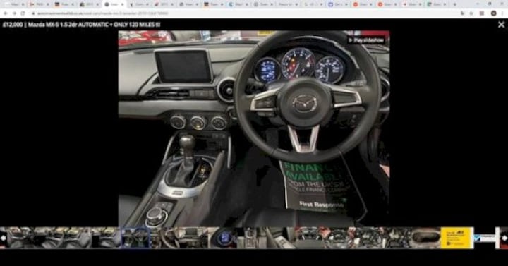Viewport: 508px width, 266px height.
Task: Click the main Mazda interior photo
Action: tap(254, 128)
